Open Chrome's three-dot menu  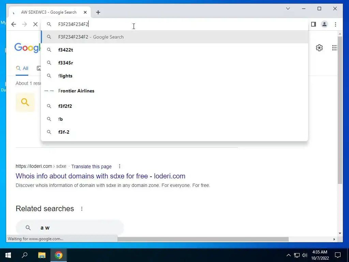pyautogui.click(x=335, y=24)
